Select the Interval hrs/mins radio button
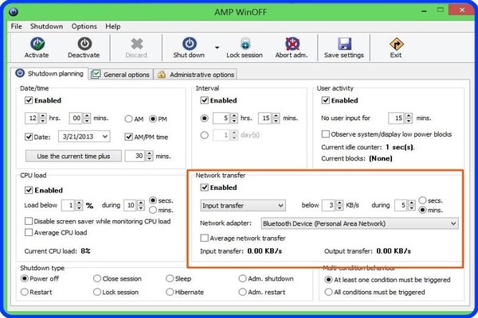Viewport: 478px width, 318px height. click(x=205, y=118)
